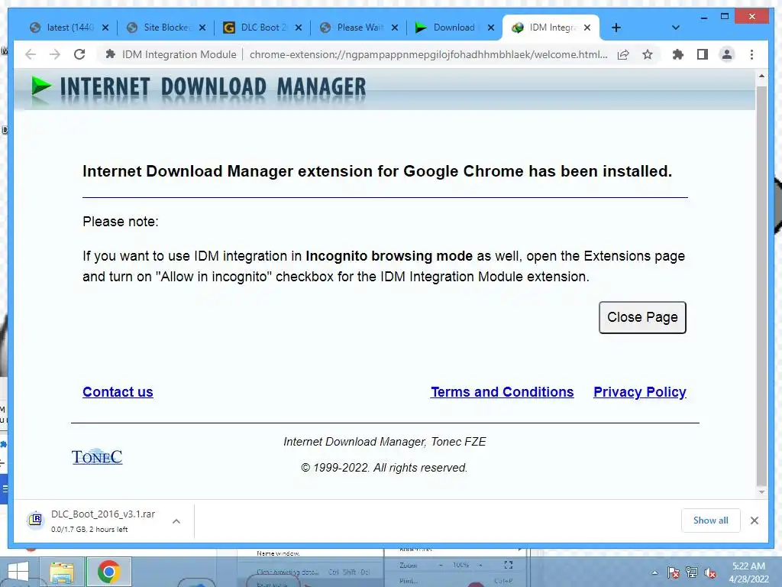Click the Tonec logo
The height and width of the screenshot is (587, 782).
click(x=97, y=456)
